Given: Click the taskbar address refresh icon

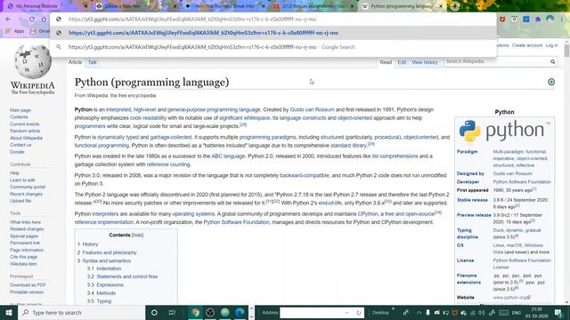Looking at the screenshot, I should (359, 313).
